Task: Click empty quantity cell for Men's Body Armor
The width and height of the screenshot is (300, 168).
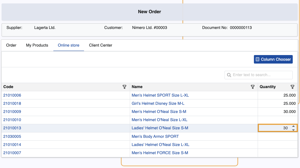Action: coord(278,136)
